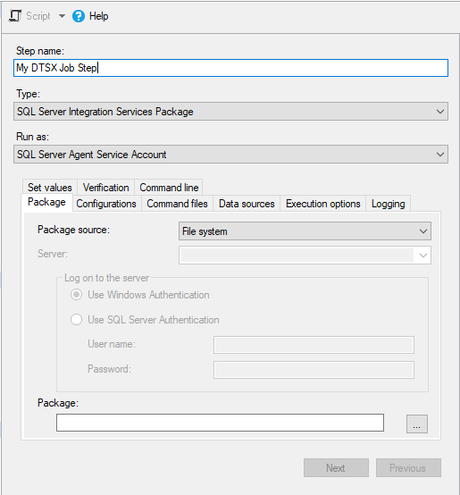Click the Password field
This screenshot has width=460, height=495.
(x=314, y=370)
